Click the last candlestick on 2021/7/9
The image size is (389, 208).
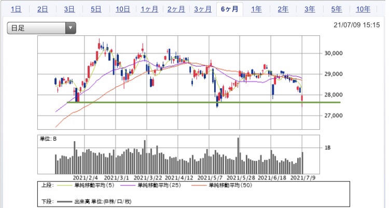click(302, 99)
